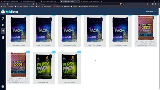Switch to Cards & Packs Gnome Series tab

[50, 1]
